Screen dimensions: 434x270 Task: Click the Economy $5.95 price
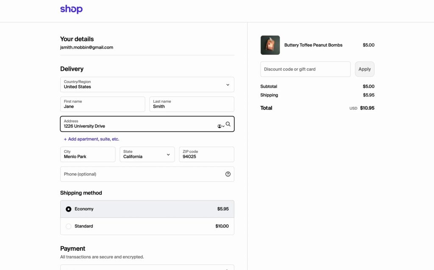point(223,209)
